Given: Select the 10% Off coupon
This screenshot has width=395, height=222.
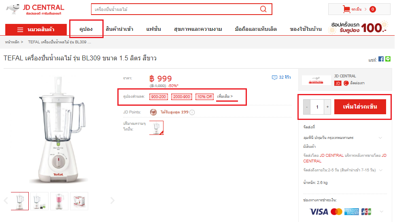Looking at the screenshot, I should coord(204,97).
